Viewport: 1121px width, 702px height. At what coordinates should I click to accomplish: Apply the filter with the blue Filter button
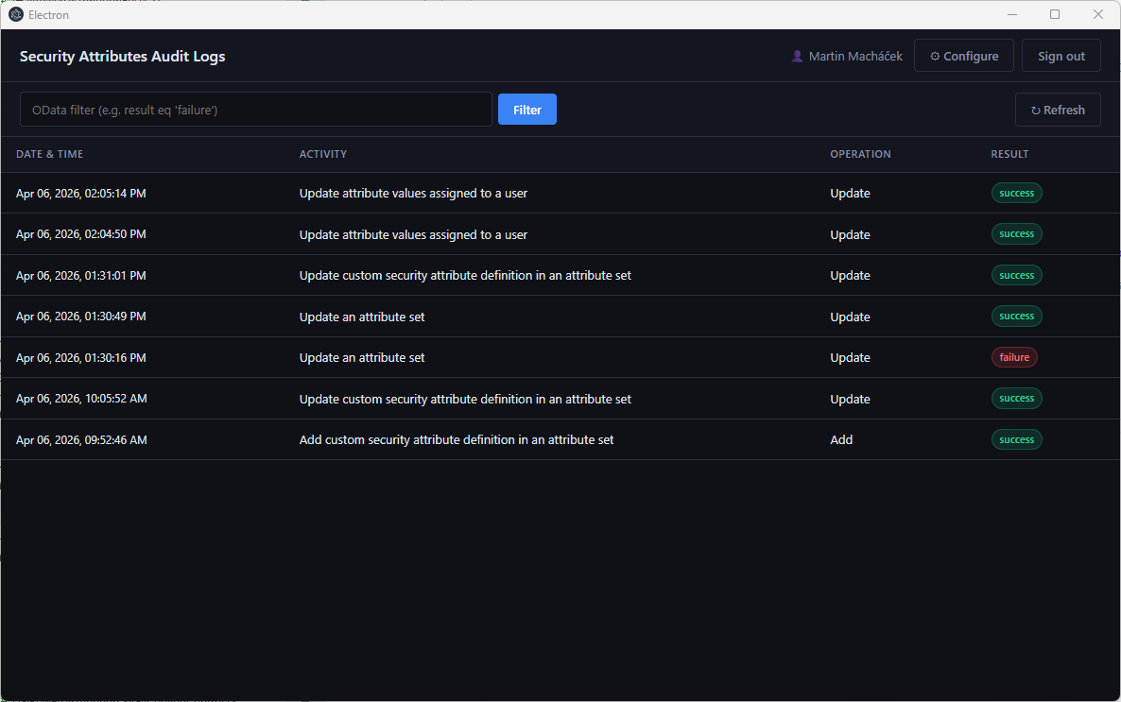click(526, 110)
